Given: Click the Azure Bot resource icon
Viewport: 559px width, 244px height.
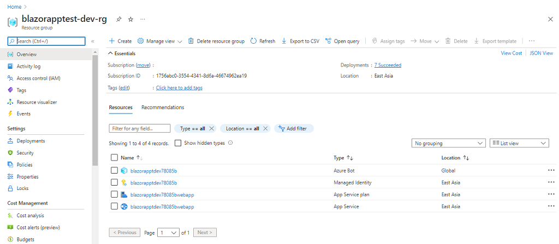Looking at the screenshot, I should click(124, 171).
